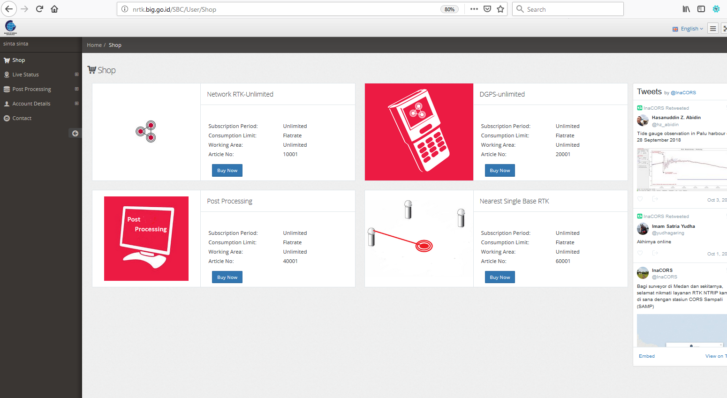
Task: Click the BIG agency logo
Action: [10, 27]
